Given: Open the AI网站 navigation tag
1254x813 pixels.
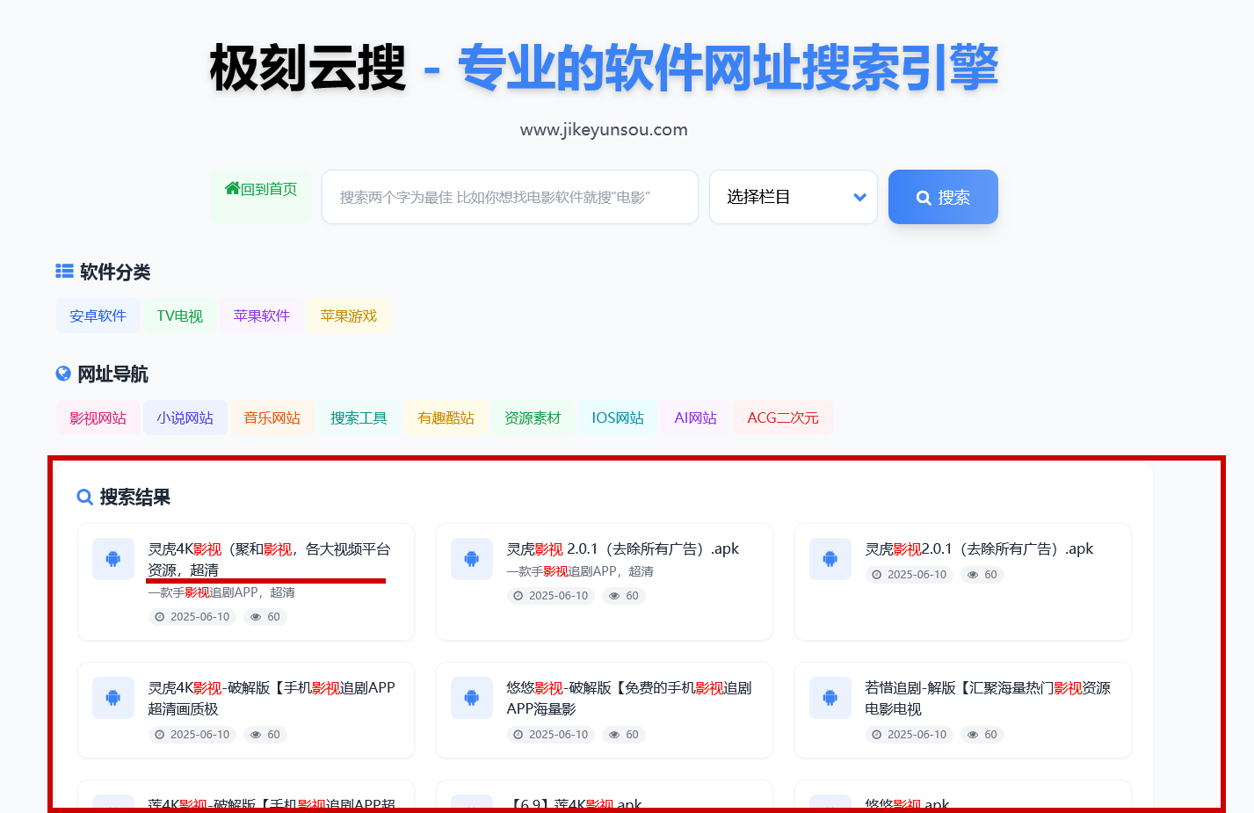Looking at the screenshot, I should (x=696, y=417).
